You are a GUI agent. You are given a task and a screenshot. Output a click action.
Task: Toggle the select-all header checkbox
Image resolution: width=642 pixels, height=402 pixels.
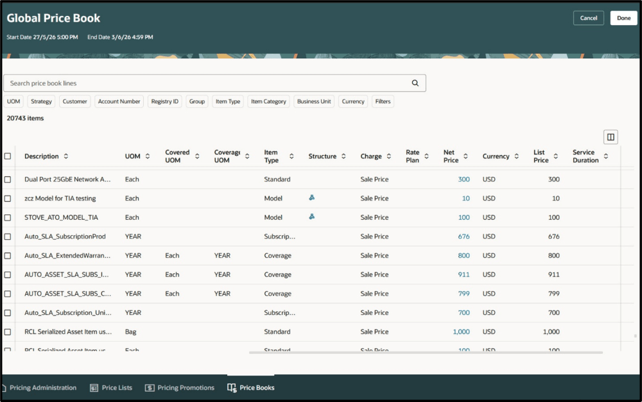point(7,156)
